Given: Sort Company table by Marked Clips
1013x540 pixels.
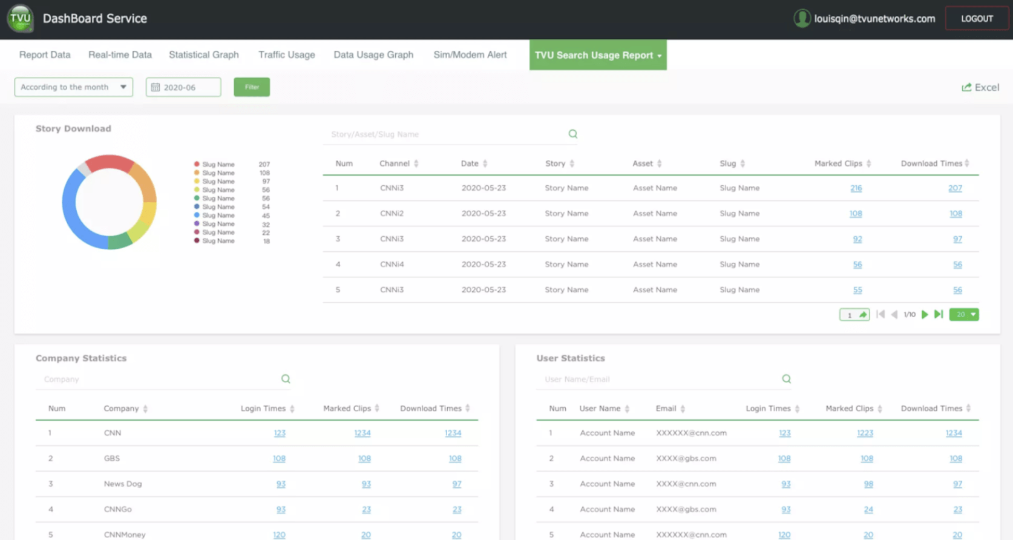Looking at the screenshot, I should [x=377, y=409].
